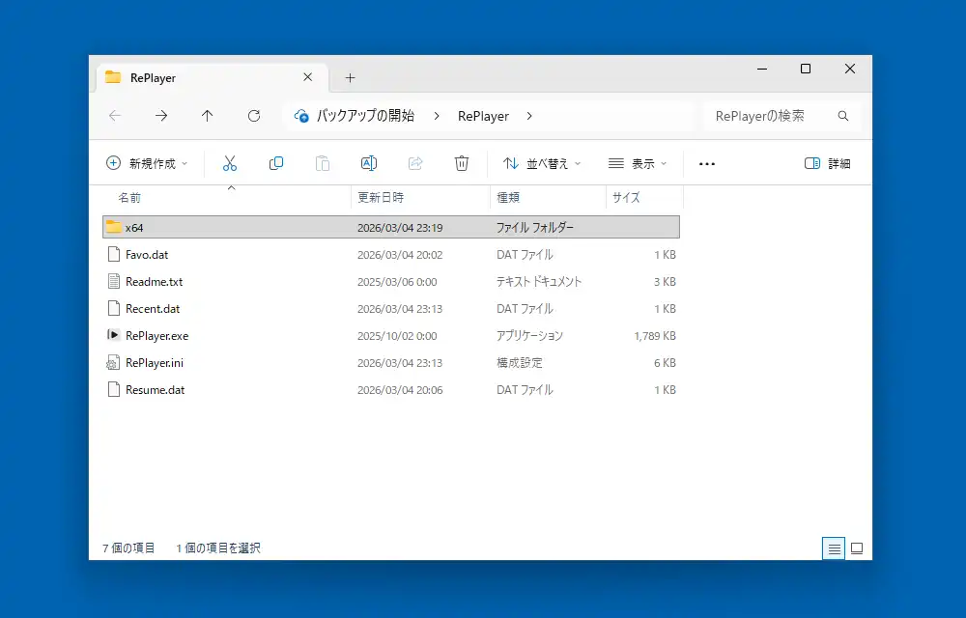Rename the selection via the rename icon
This screenshot has height=618, width=966.
tap(369, 163)
